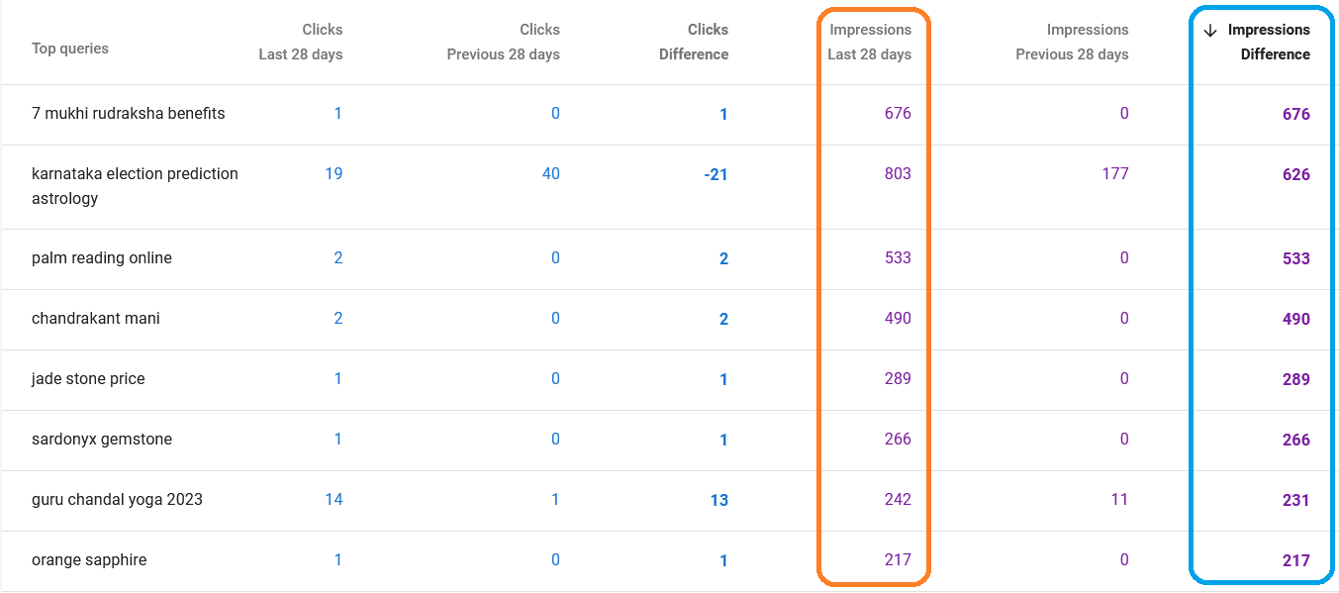Click the 231 impressions difference value

pos(1295,501)
